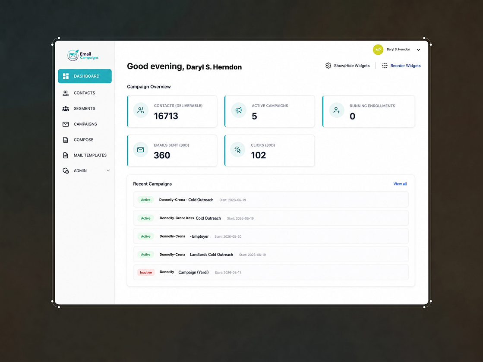Click the Clicks value 102
Screen dimensions: 483x362
pos(259,155)
